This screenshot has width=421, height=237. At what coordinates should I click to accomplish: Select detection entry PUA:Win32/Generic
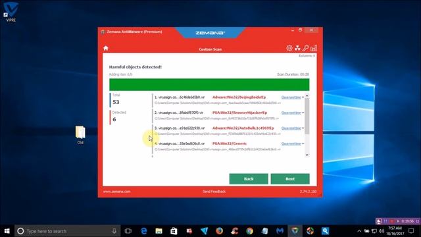tap(230, 144)
